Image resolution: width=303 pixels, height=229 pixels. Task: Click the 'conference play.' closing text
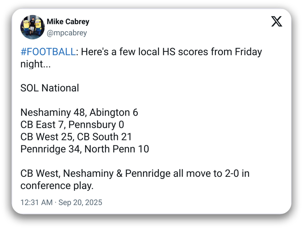[x=56, y=186]
